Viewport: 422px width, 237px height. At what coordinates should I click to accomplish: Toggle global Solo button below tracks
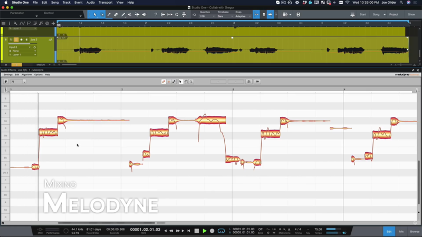click(16, 65)
